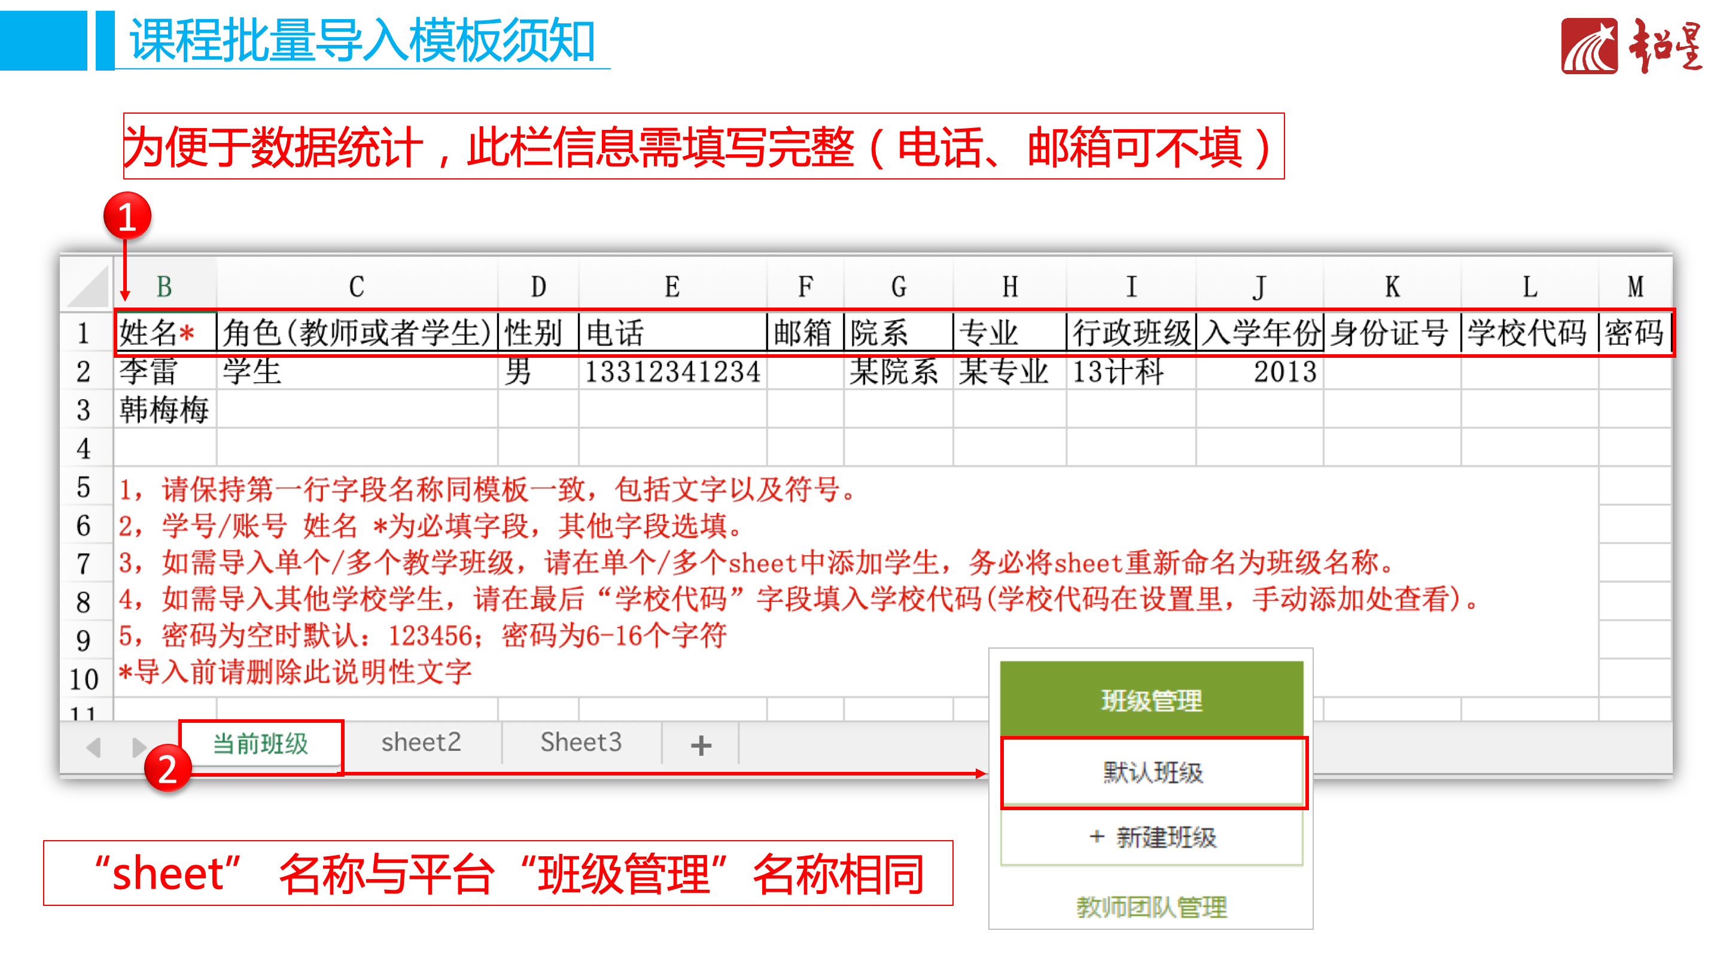Switch to the Sheet3 tab
The image size is (1723, 955).
click(x=580, y=743)
